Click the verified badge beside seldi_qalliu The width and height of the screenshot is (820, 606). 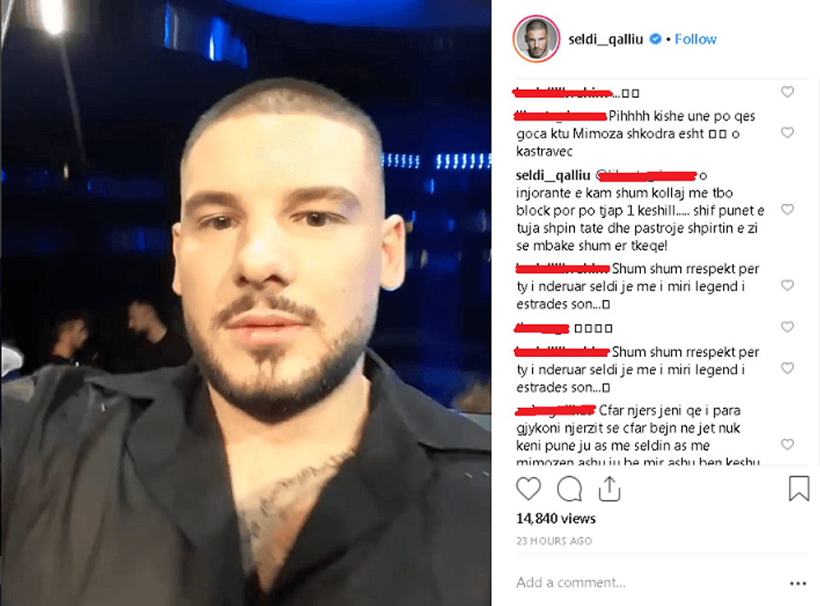[654, 38]
